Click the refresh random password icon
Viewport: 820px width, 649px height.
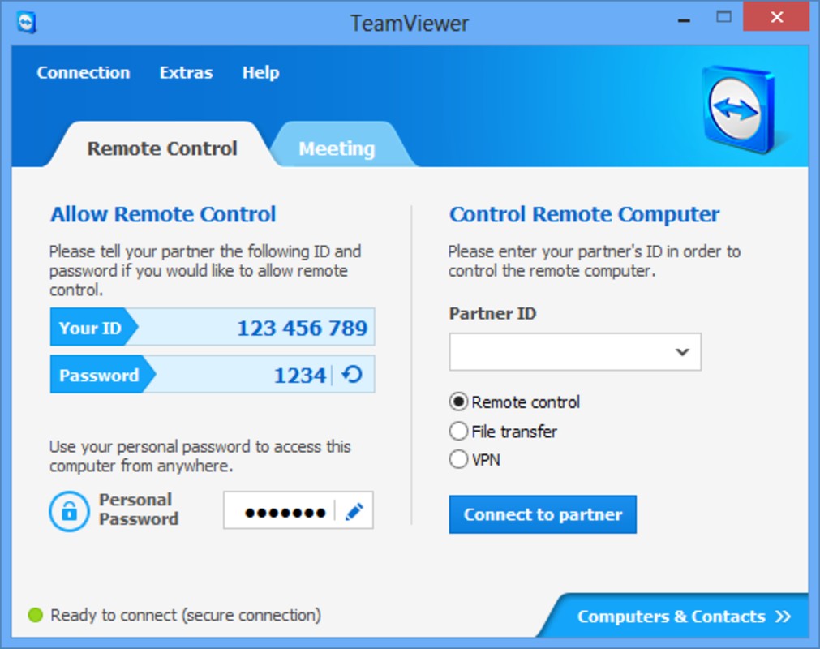[x=352, y=375]
